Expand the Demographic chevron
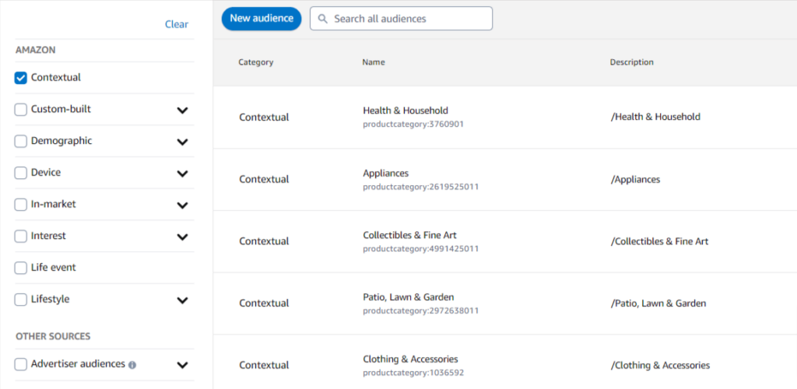Image resolution: width=797 pixels, height=389 pixels. pyautogui.click(x=182, y=142)
